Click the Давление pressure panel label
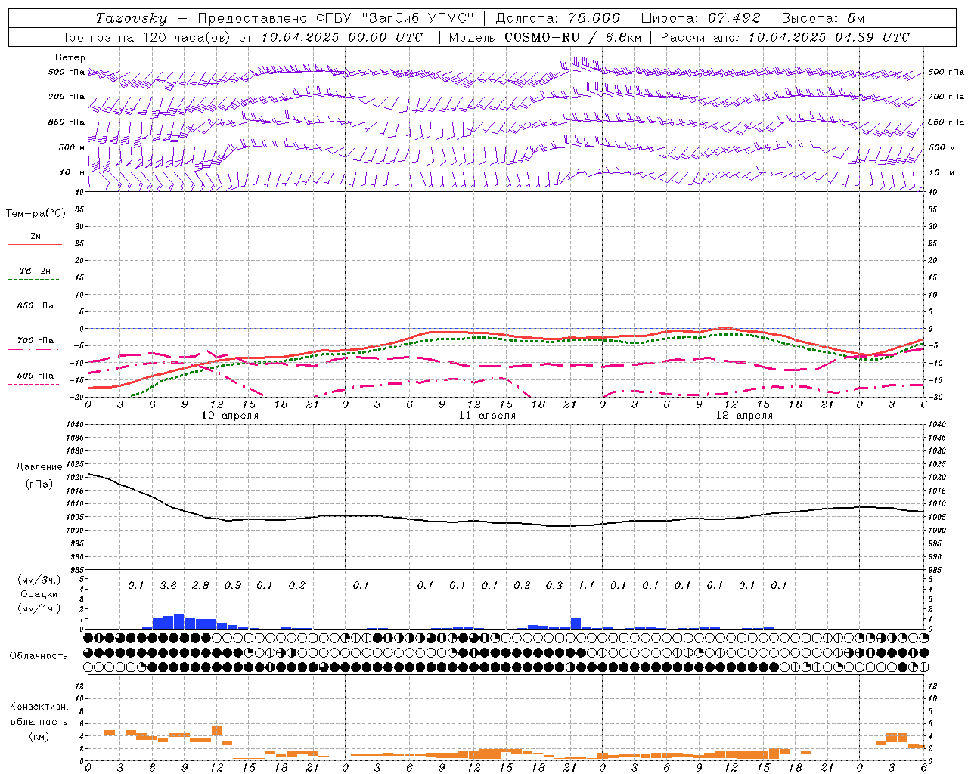The height and width of the screenshot is (774, 968). [39, 467]
